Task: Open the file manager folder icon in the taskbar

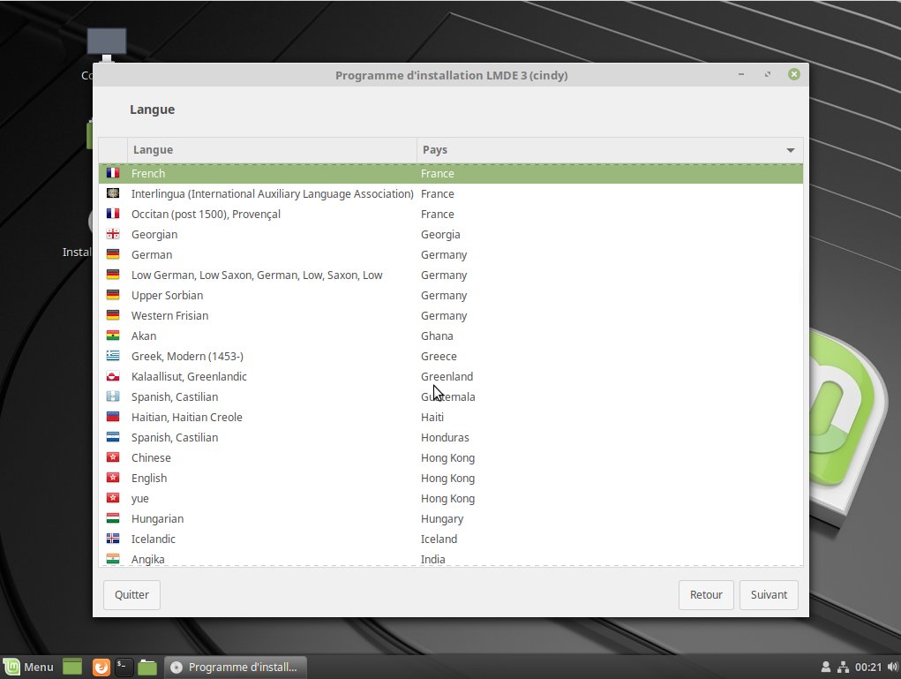Action: click(147, 668)
